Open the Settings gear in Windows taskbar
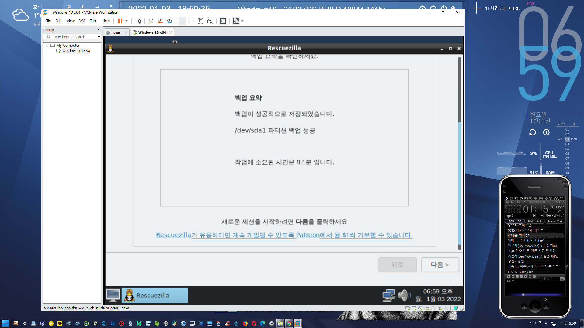Viewport: 584px width, 328px height. 25,323
